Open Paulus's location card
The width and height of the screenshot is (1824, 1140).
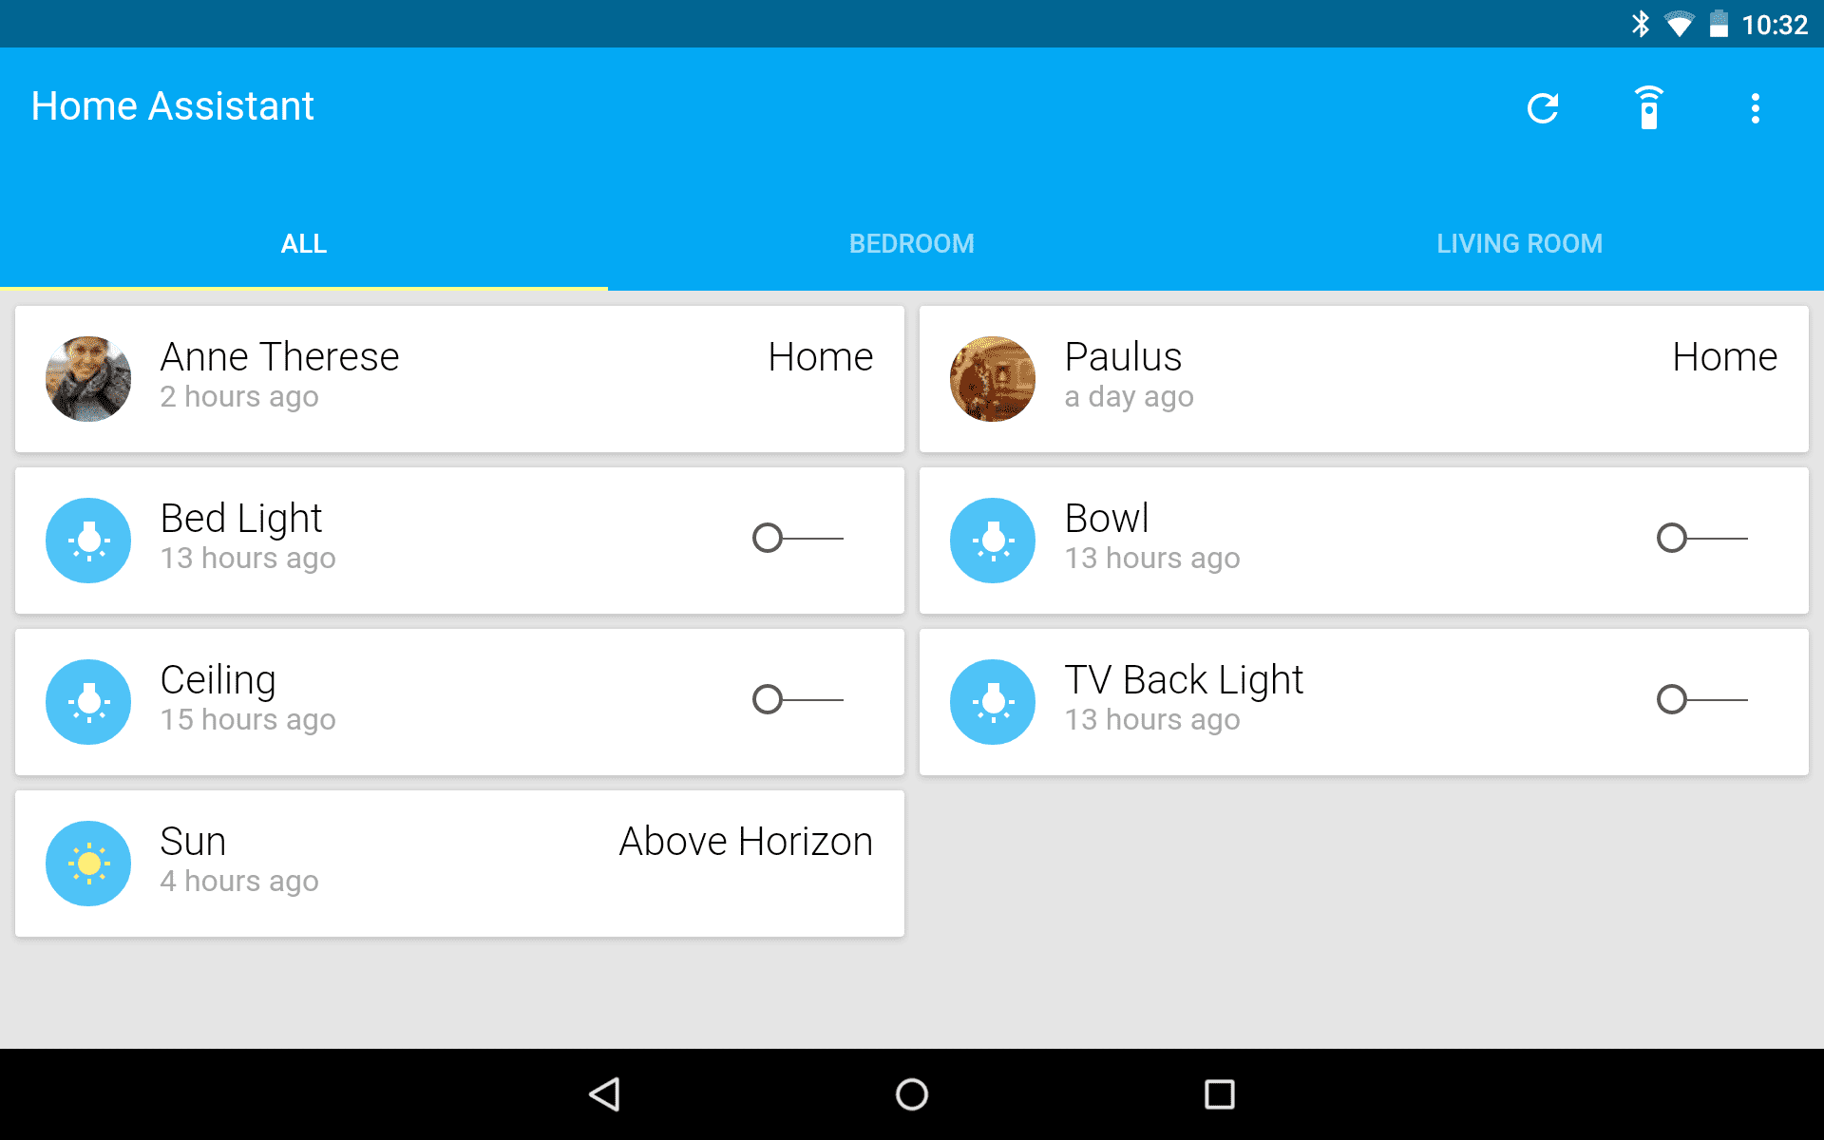tap(1366, 375)
